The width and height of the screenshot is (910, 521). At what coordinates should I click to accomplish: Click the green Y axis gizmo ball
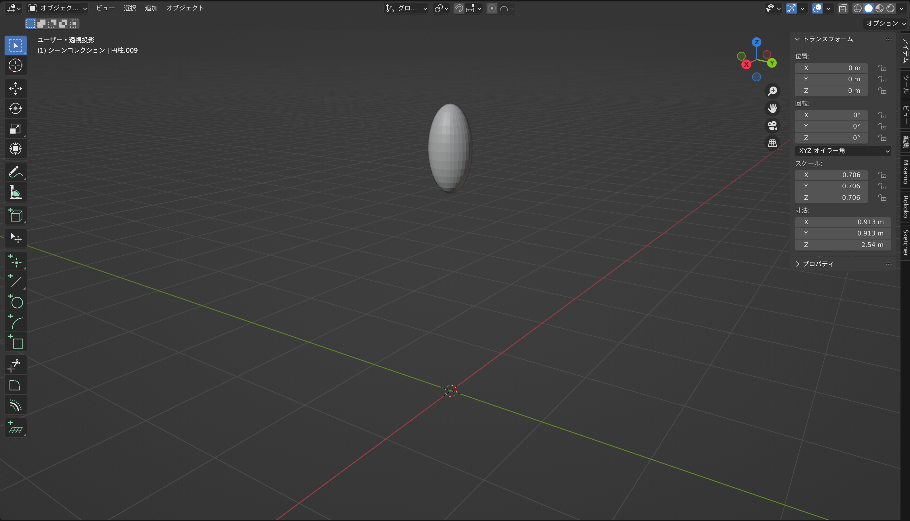coord(772,63)
